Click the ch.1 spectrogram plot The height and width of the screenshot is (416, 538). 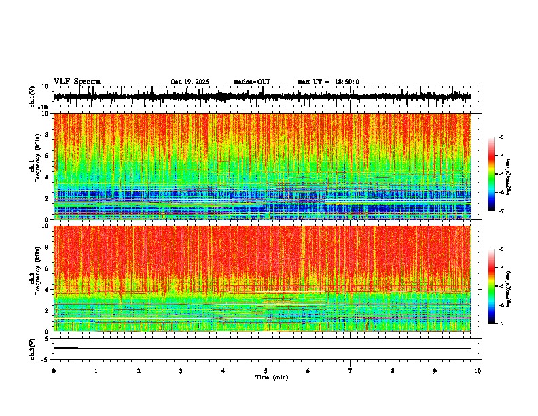(262, 166)
